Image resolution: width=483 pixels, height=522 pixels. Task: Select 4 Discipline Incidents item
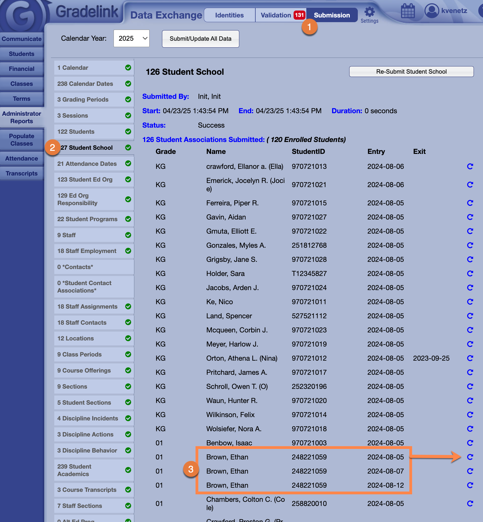[x=94, y=418]
